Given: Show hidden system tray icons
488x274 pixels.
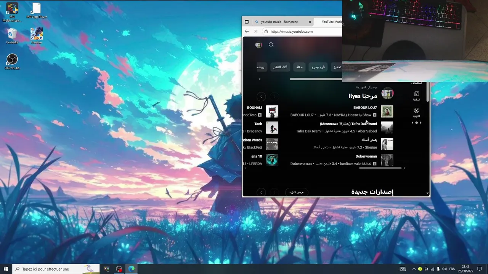Looking at the screenshot, I should pyautogui.click(x=414, y=269).
